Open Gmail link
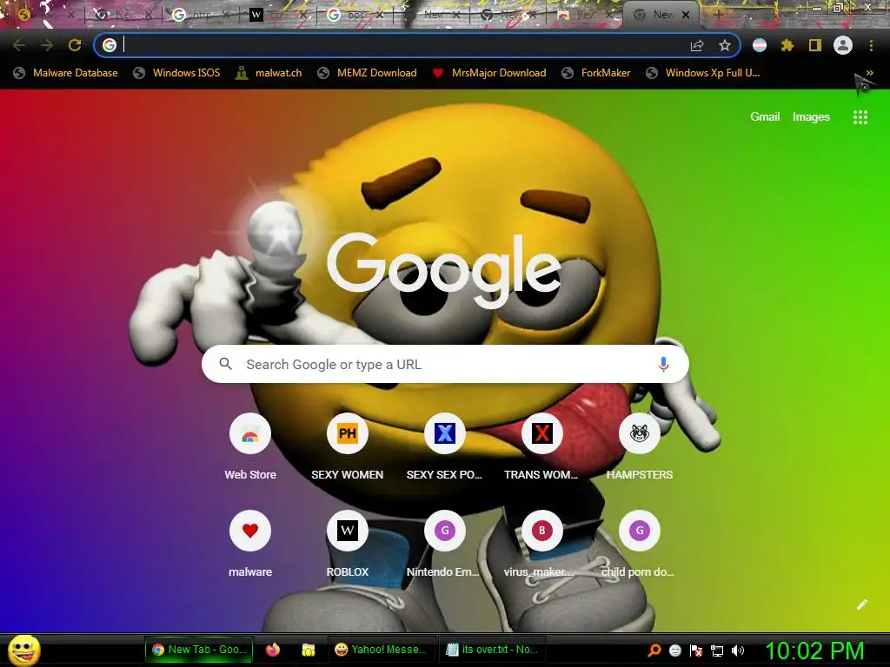890x667 pixels. 765,117
